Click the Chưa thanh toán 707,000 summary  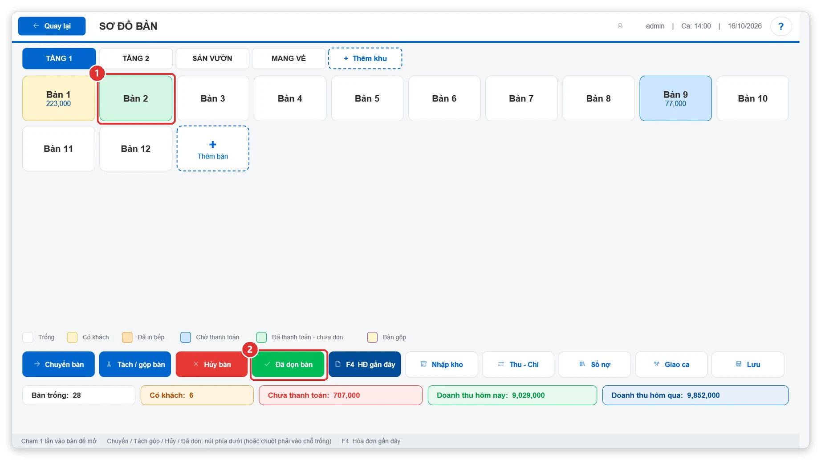pos(341,395)
